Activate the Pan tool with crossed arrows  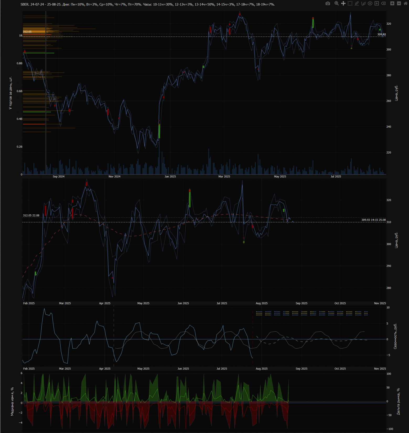pyautogui.click(x=343, y=3)
